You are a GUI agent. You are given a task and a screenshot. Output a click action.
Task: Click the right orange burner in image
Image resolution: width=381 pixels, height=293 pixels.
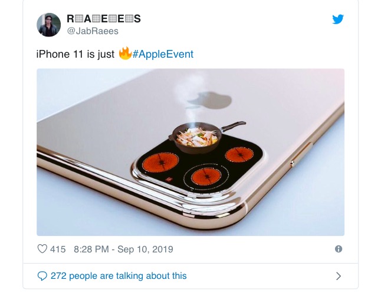point(239,154)
